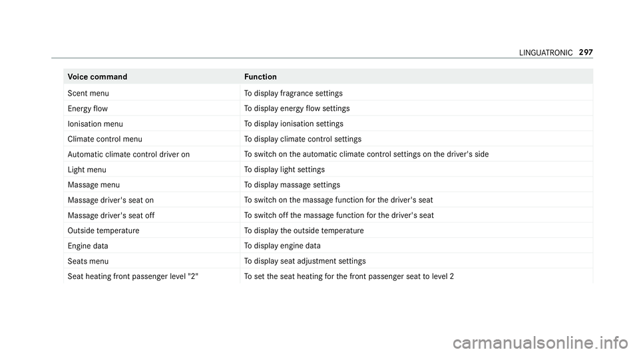Select the "Seats menu" voice command
This screenshot has width=639, height=354.
[88, 261]
